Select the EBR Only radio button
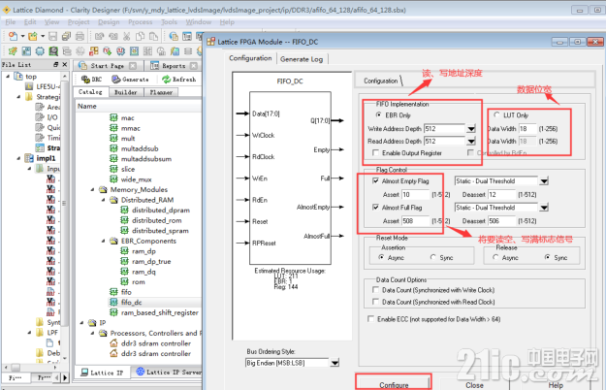Screen dimensions: 606x390 coord(379,114)
